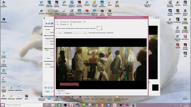The height and width of the screenshot is (107, 191).
Task: Click the Y coordinate spinner field
Action: point(59,24)
